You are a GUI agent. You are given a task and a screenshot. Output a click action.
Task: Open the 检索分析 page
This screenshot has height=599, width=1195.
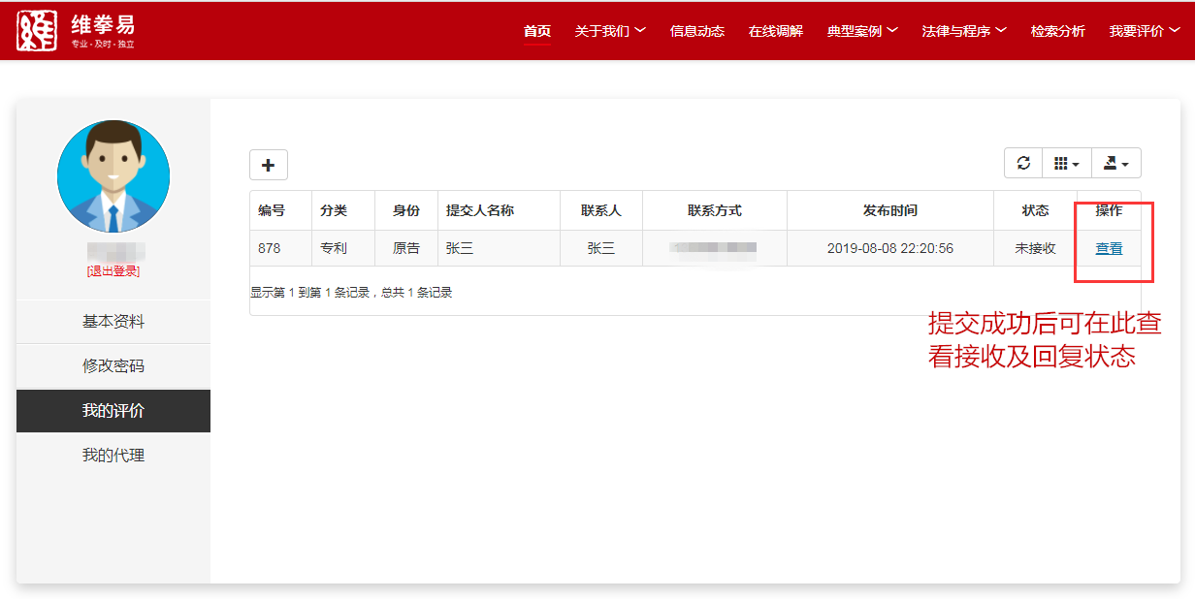pos(1057,31)
